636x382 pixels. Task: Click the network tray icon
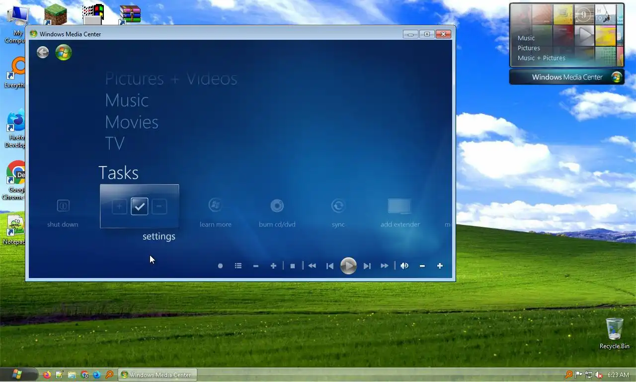coord(589,375)
